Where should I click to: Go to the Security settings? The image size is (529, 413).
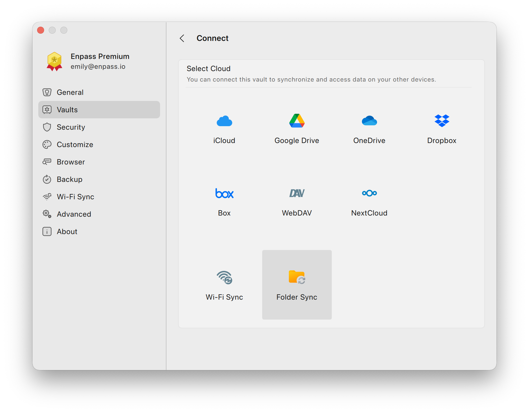click(x=99, y=127)
